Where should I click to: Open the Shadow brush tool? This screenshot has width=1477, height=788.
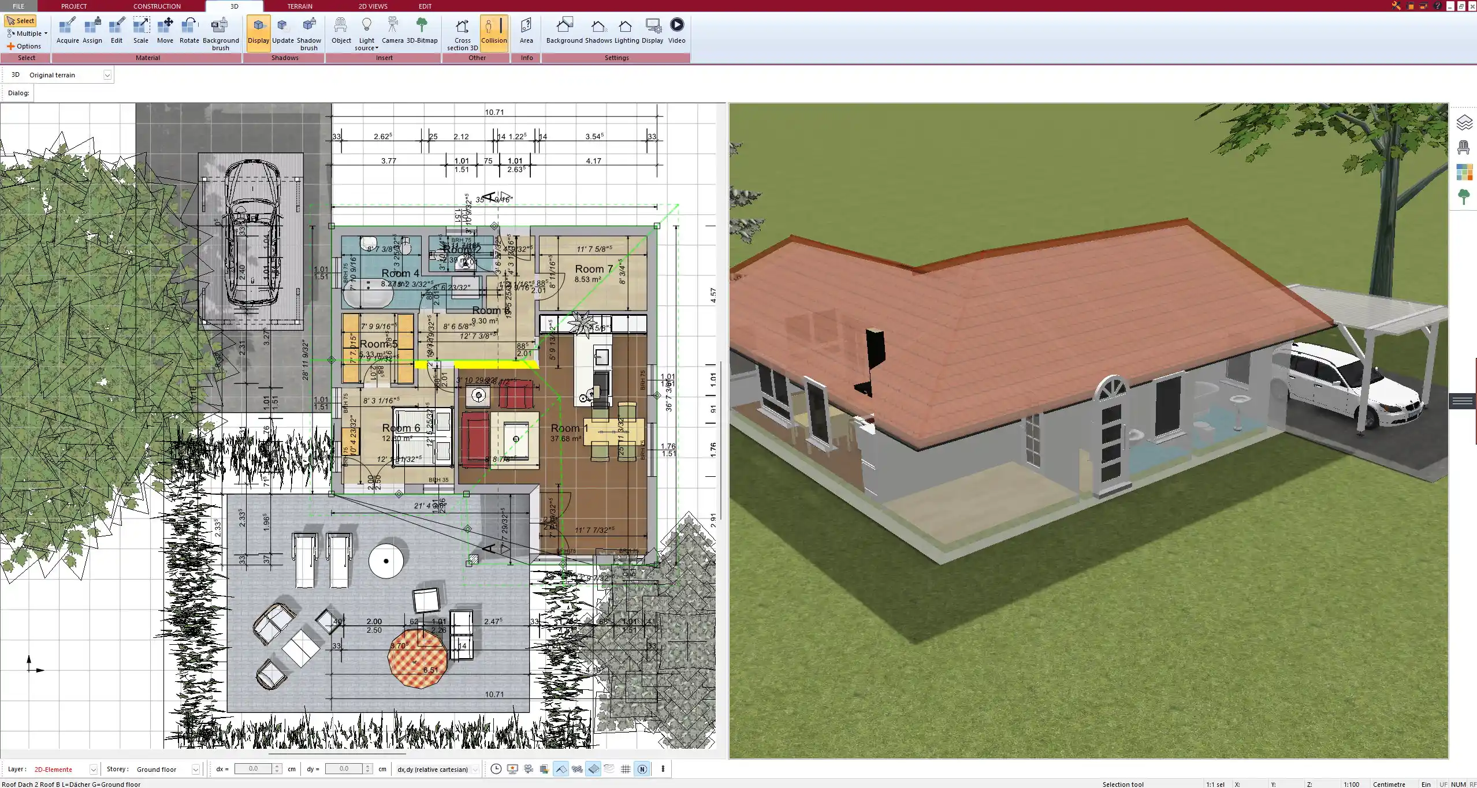coord(308,32)
